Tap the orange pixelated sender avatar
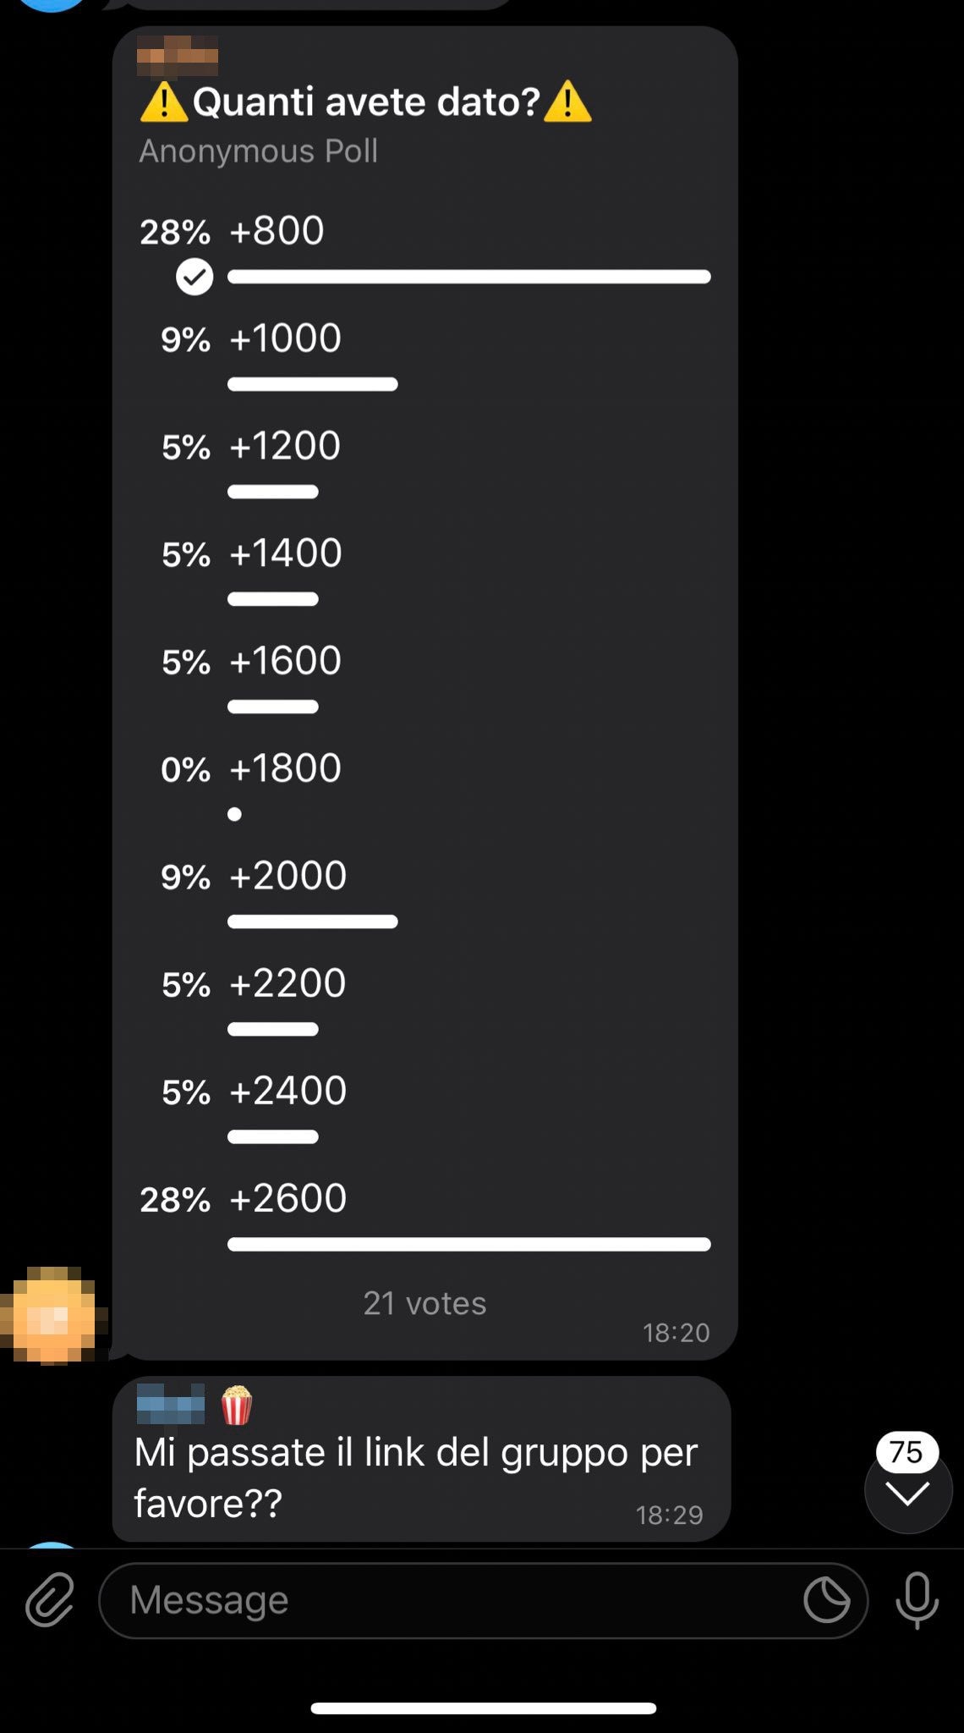 pyautogui.click(x=54, y=1316)
